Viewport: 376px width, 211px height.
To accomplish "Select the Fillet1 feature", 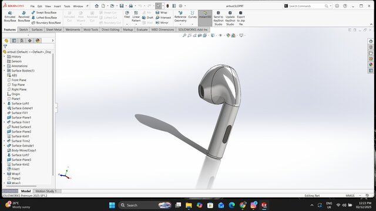I will (15, 169).
